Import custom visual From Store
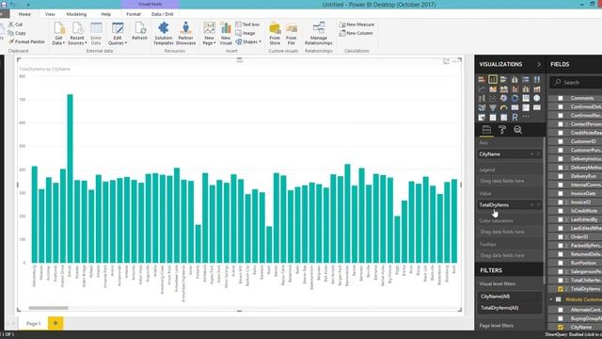602x339 pixels. (x=275, y=34)
